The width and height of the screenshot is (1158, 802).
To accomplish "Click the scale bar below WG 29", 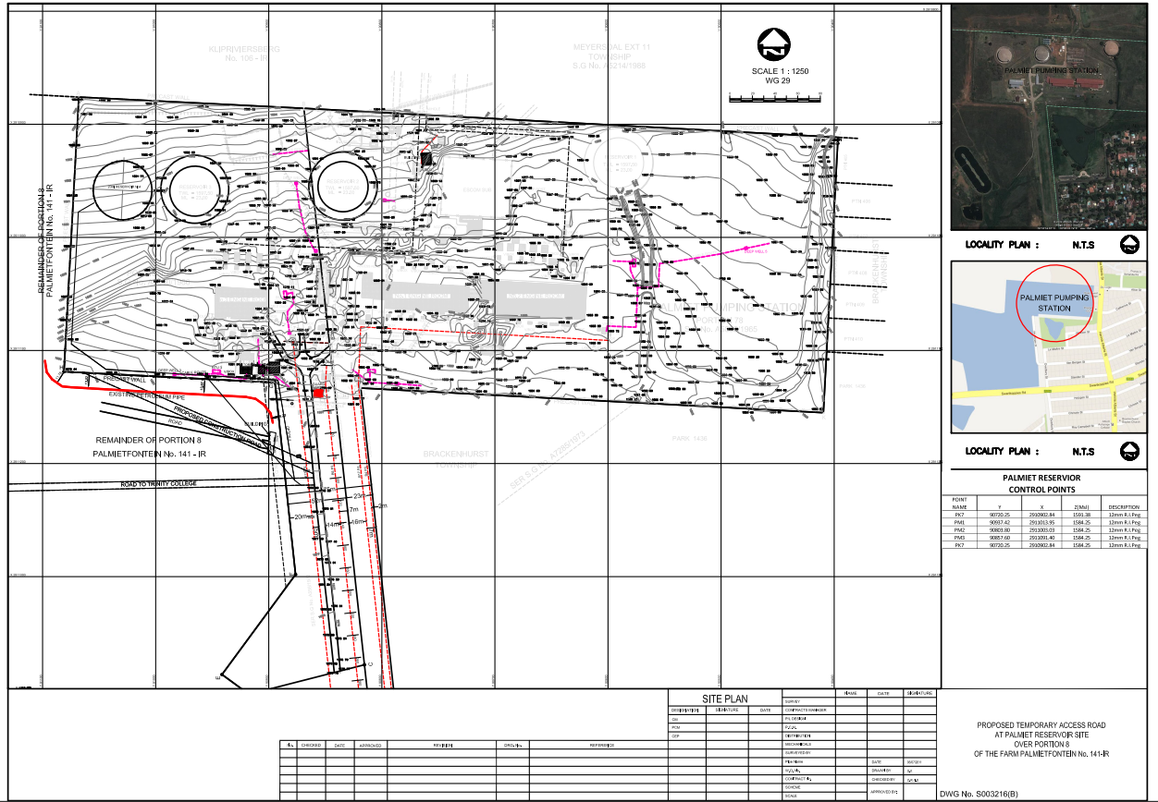I will click(774, 95).
